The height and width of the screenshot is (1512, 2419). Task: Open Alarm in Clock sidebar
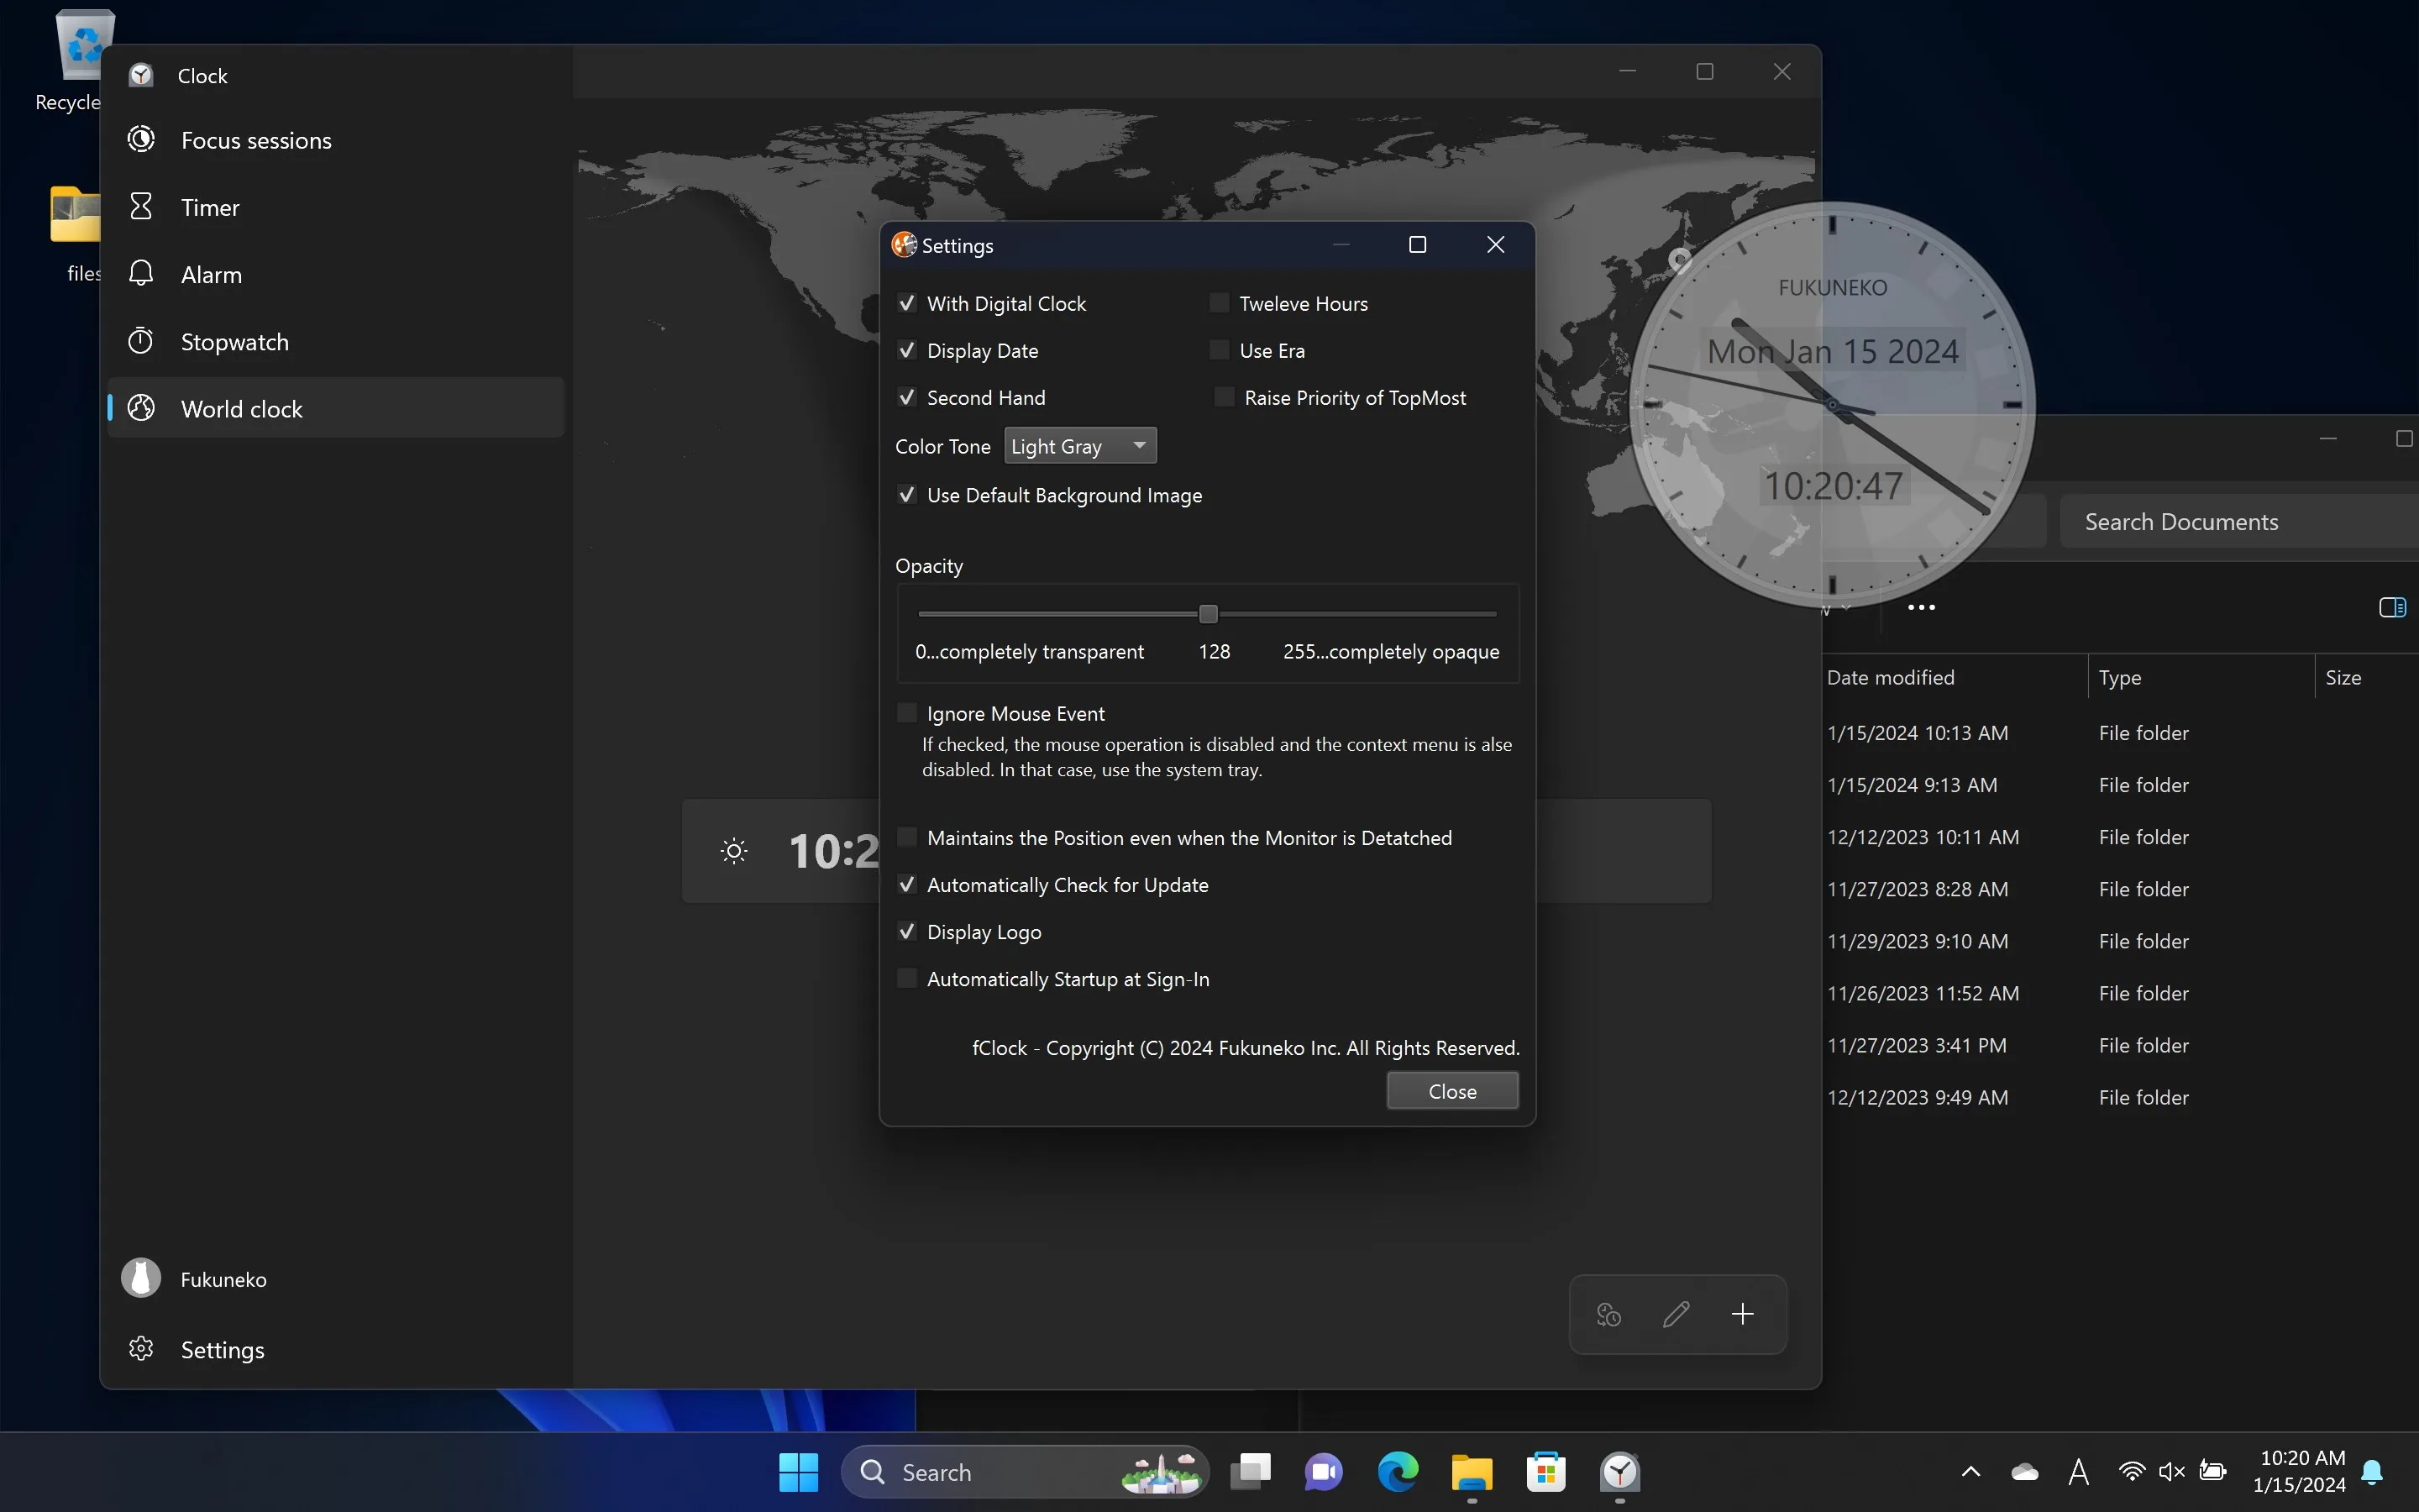[336, 274]
